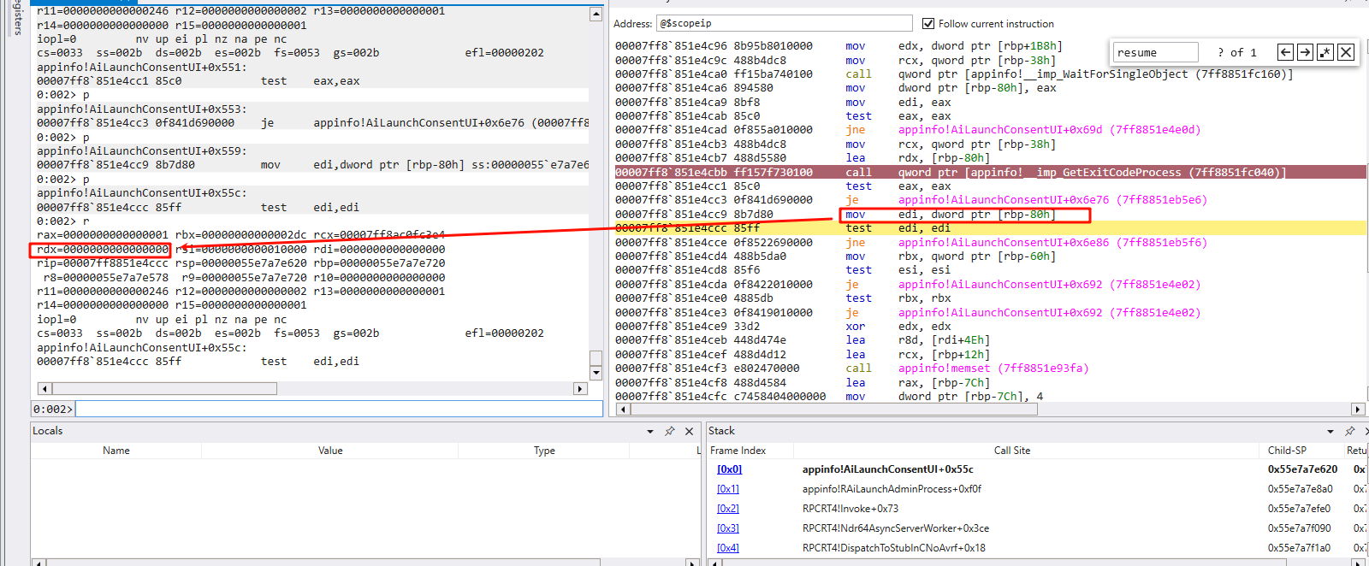Click Locals panel scroll left arrow
The image size is (1369, 566).
click(x=38, y=563)
